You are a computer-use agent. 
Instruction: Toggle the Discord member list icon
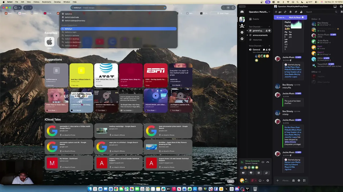point(301,12)
